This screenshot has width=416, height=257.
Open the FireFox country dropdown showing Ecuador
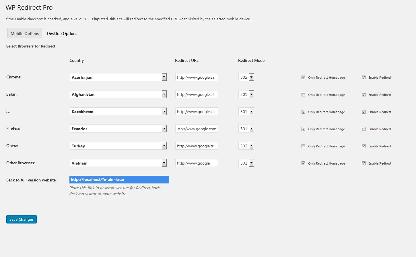pos(118,129)
